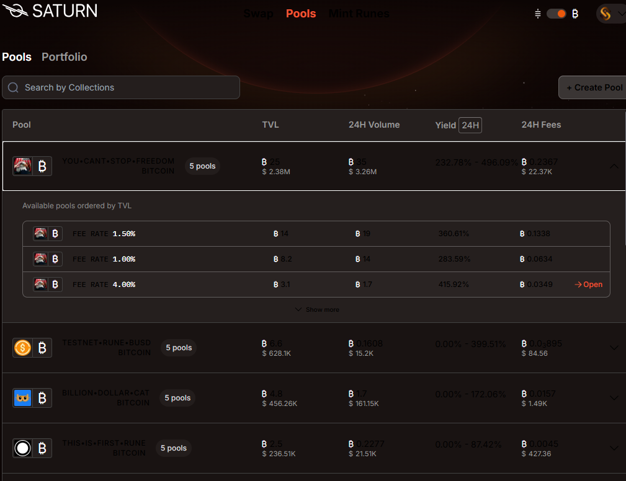
Task: Expand Show more pools
Action: click(x=317, y=309)
